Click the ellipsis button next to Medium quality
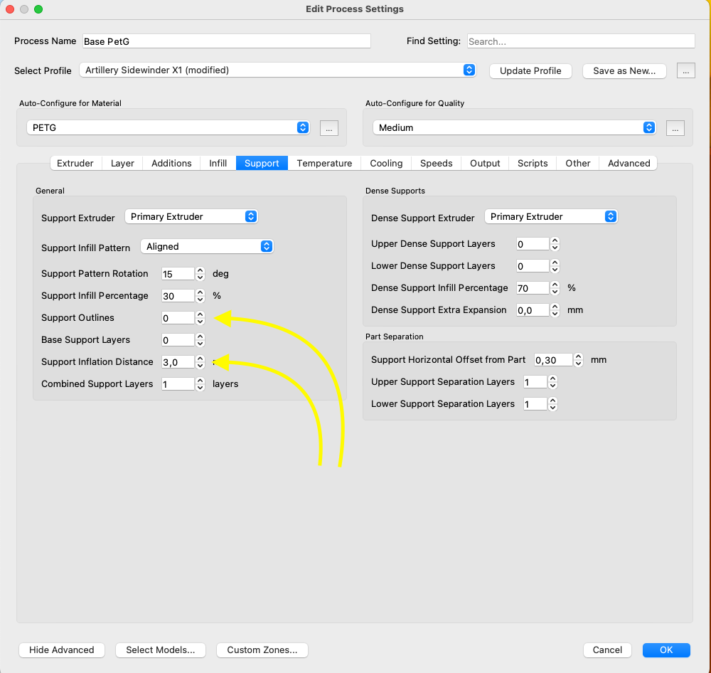711x673 pixels. click(675, 129)
